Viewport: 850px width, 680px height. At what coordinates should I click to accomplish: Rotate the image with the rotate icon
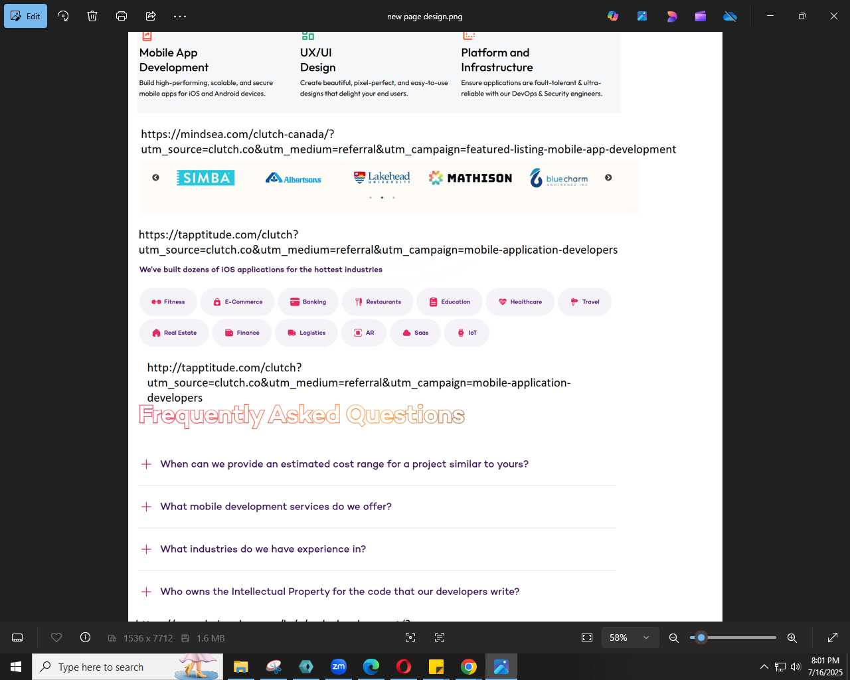[x=63, y=16]
